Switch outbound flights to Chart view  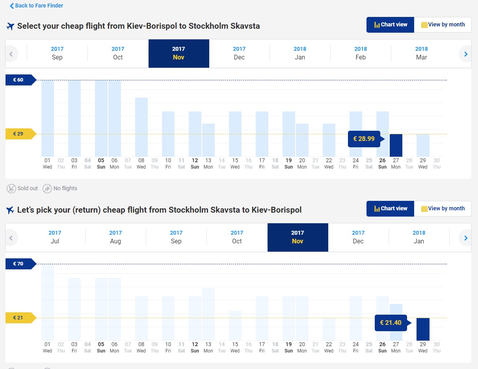390,24
